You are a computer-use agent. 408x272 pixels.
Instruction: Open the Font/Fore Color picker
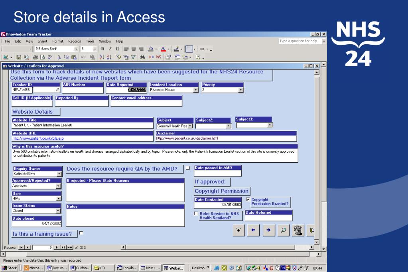point(163,49)
